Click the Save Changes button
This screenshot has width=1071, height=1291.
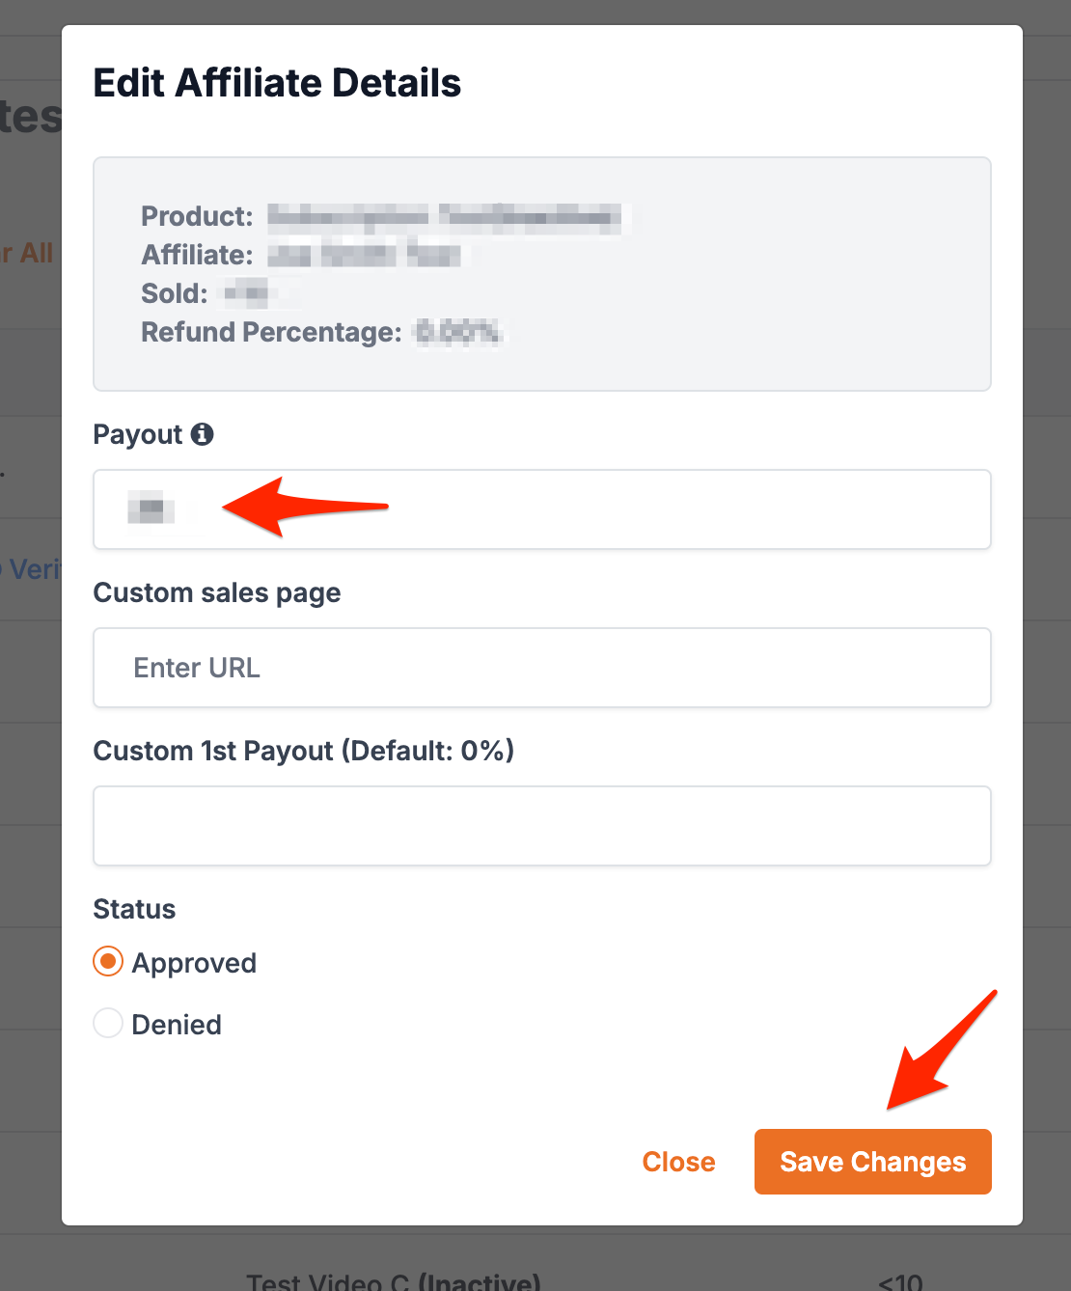click(x=872, y=1162)
